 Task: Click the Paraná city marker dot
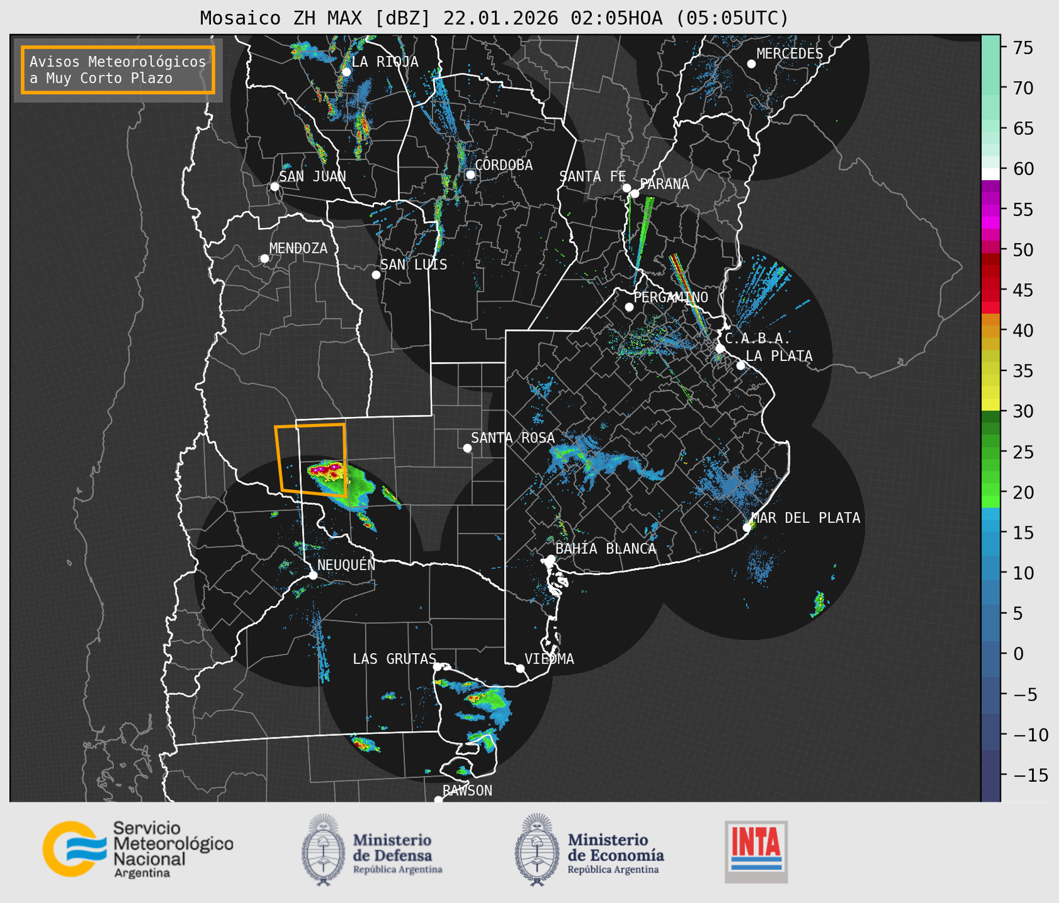(635, 193)
